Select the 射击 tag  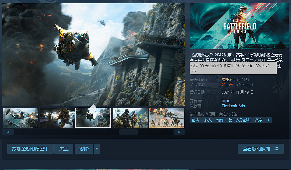pos(196,120)
